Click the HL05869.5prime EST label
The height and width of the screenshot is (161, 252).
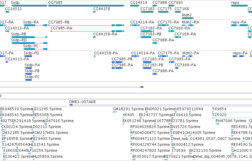coord(48,156)
